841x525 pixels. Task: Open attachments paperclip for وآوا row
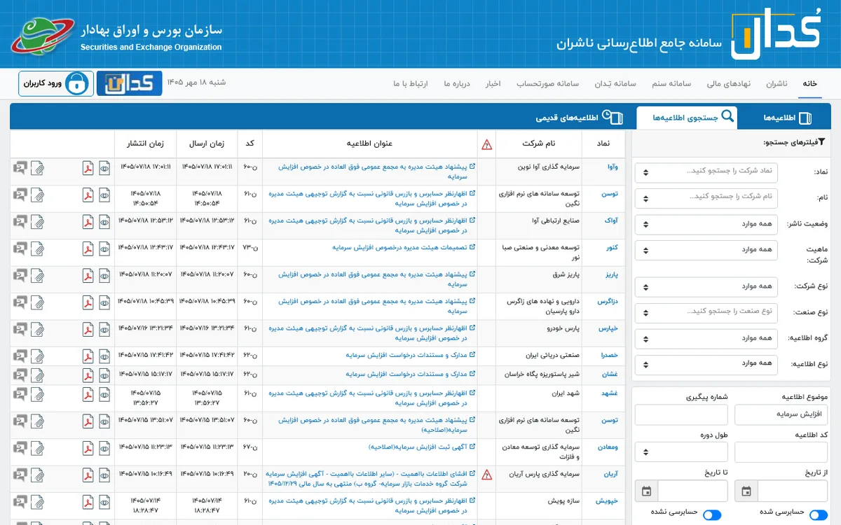click(37, 168)
